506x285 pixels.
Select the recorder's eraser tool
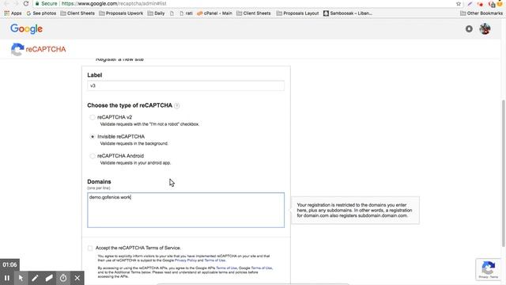(x=49, y=278)
